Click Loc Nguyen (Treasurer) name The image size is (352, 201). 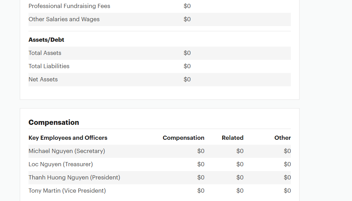coord(60,164)
